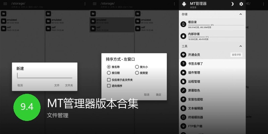This screenshot has width=268, height=134.
Task: Click the 终端模拟器 terminal icon
Action: pos(183,117)
